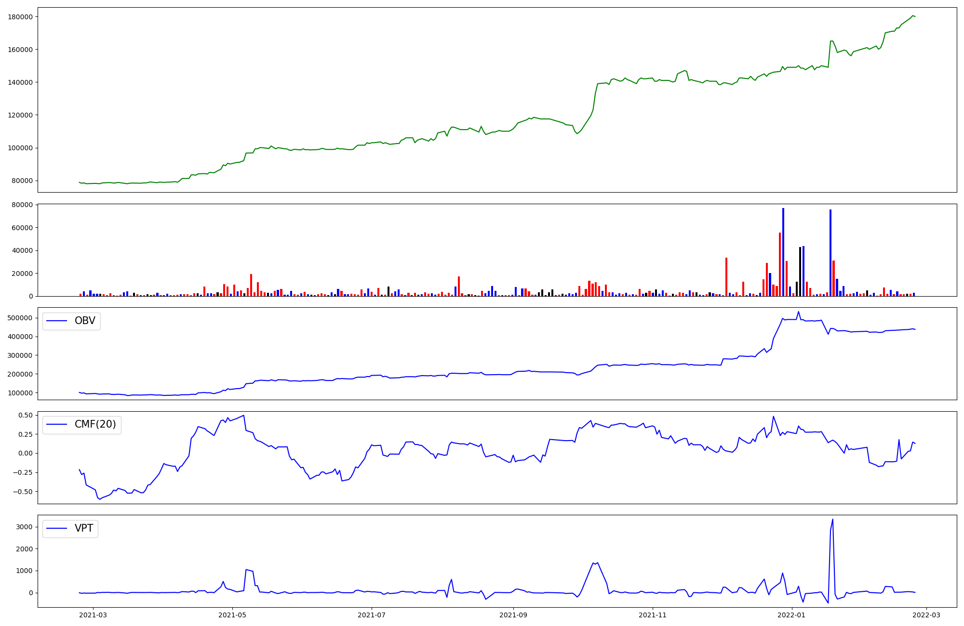Click the 180000 price axis label
Screen dimensions: 964x626
[x=20, y=17]
